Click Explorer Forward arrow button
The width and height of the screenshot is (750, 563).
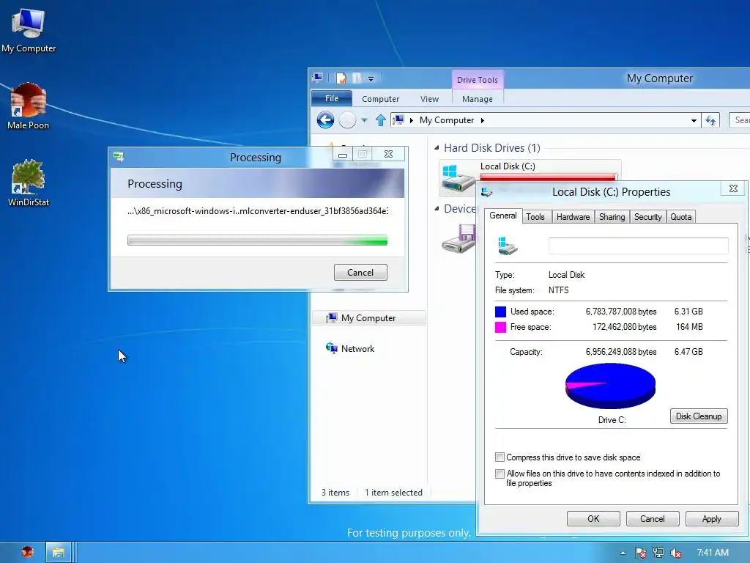[348, 120]
